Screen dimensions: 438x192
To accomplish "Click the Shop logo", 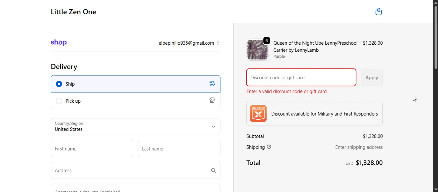I will [59, 43].
